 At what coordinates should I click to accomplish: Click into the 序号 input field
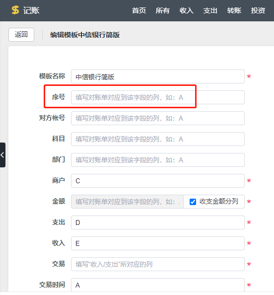tap(158, 97)
